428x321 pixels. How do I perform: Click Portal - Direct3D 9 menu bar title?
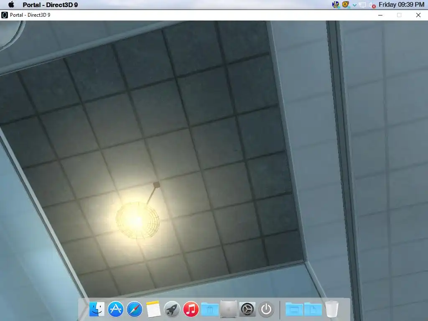(50, 5)
